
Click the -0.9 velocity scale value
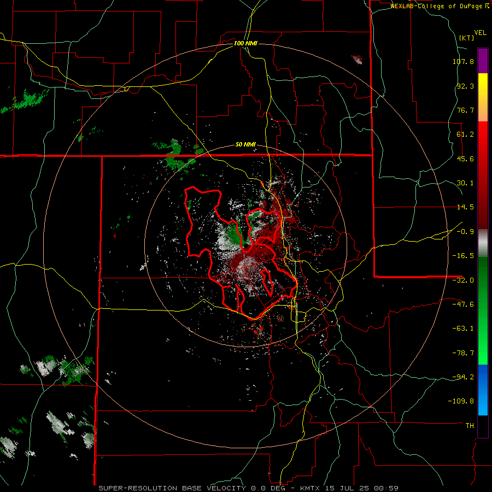point(465,232)
